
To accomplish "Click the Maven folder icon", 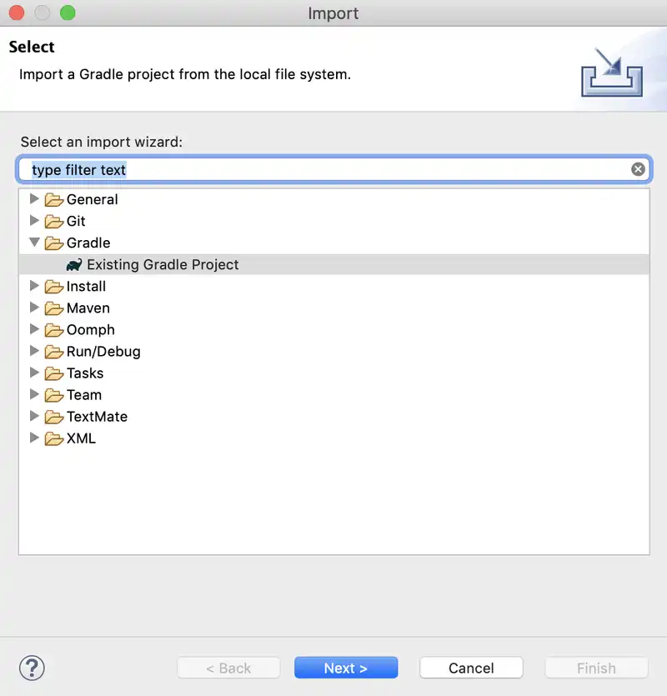I will [54, 308].
